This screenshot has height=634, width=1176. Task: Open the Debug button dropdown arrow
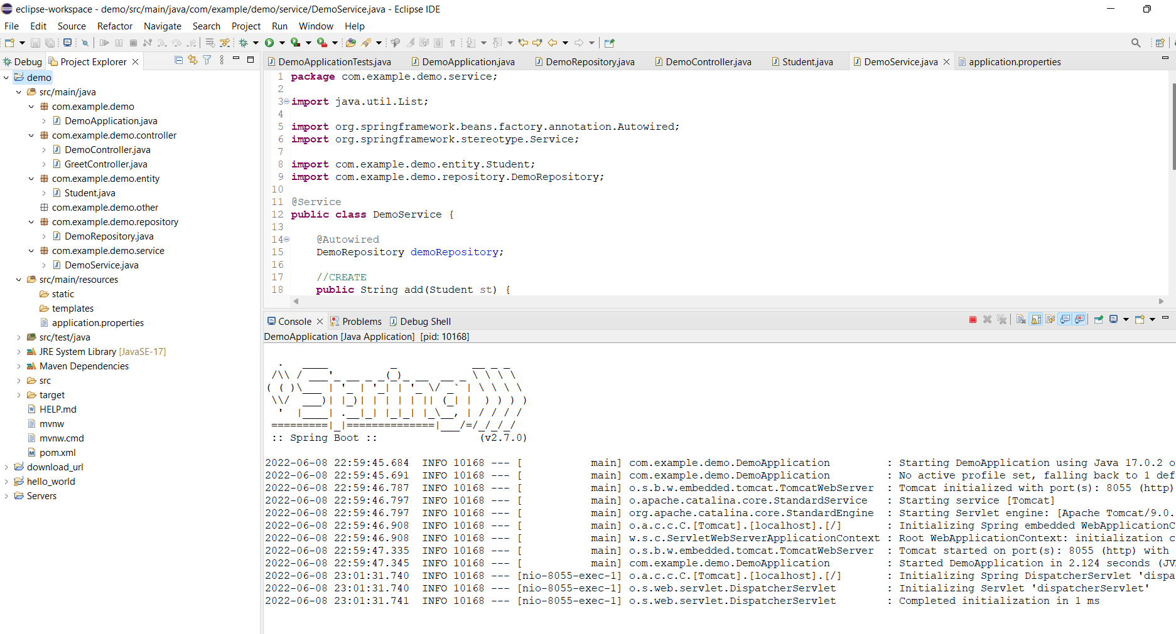(256, 43)
